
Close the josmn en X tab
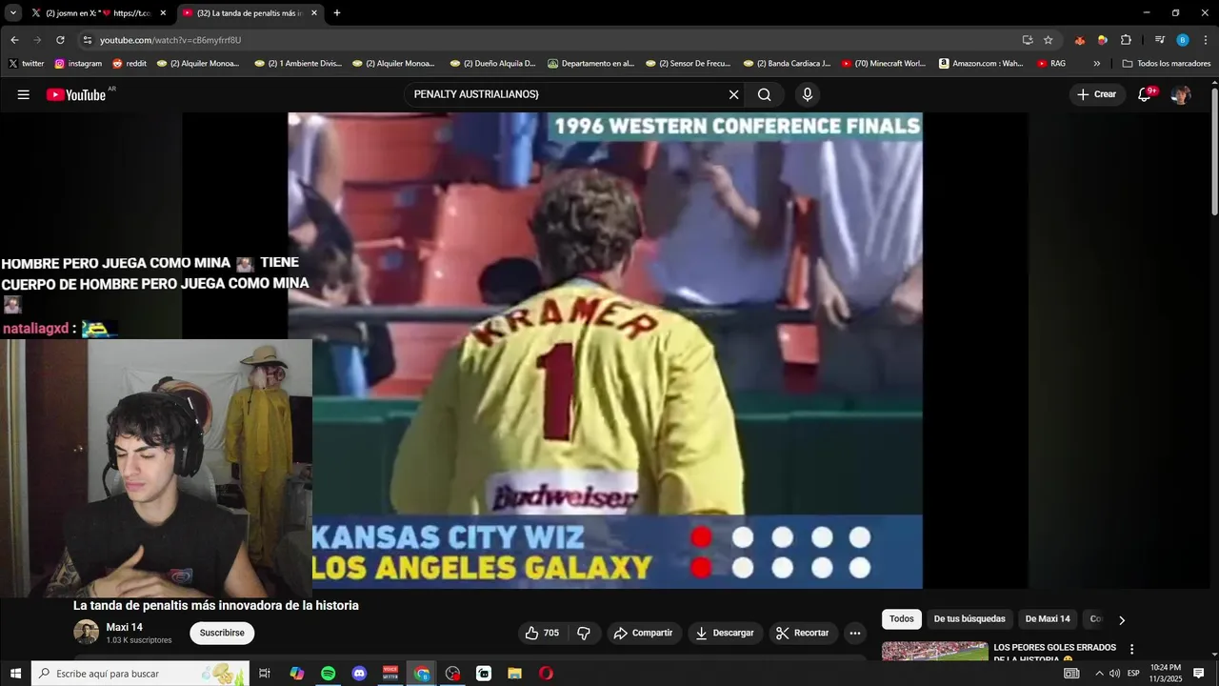[x=163, y=13]
